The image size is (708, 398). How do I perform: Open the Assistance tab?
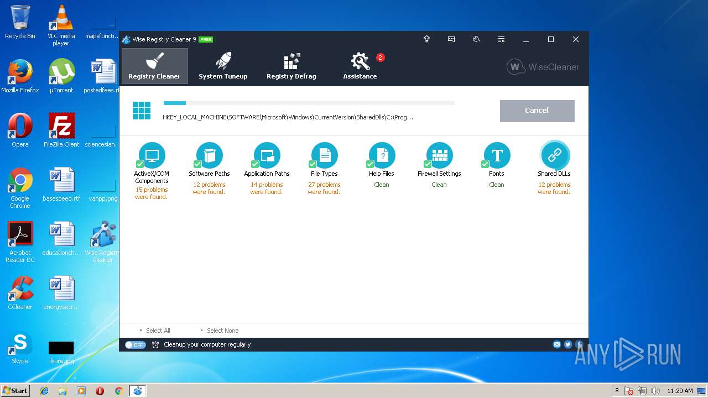point(360,66)
